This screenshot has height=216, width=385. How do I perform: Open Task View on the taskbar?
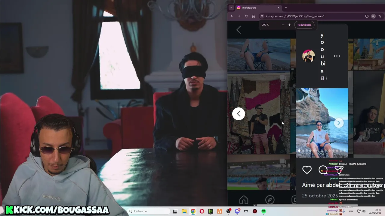point(175,211)
